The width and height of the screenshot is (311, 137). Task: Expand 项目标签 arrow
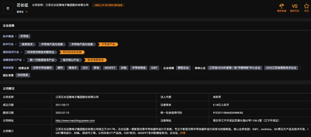click(16, 68)
